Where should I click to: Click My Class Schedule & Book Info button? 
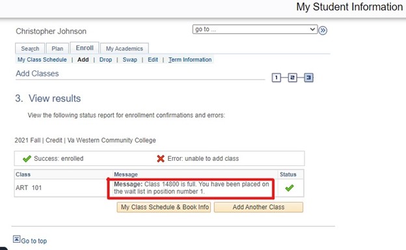164,207
